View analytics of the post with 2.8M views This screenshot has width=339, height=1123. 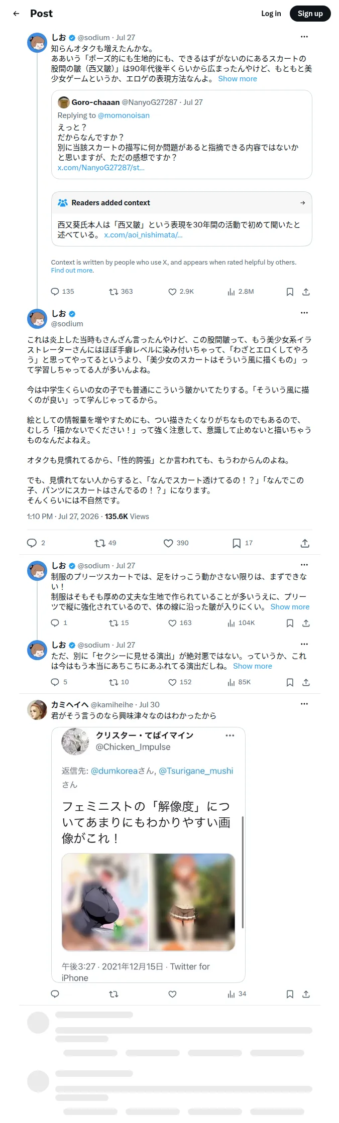pyautogui.click(x=241, y=292)
